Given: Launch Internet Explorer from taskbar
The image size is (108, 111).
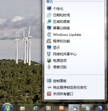Looking at the screenshot, I should point(36,108).
